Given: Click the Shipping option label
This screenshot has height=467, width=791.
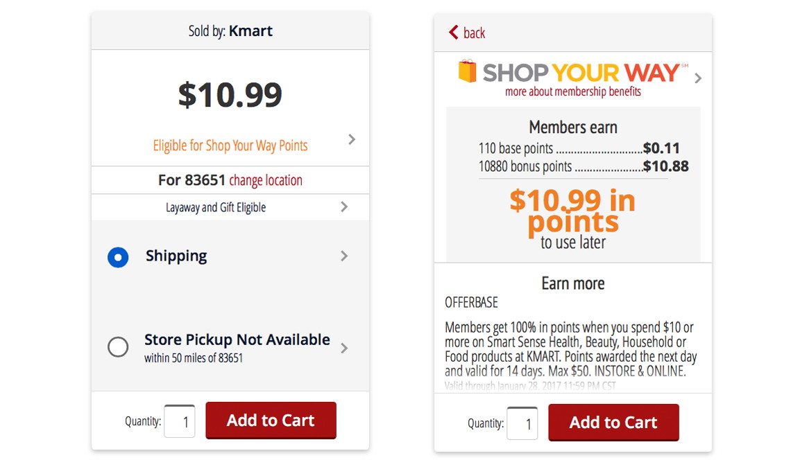Looking at the screenshot, I should 176,256.
